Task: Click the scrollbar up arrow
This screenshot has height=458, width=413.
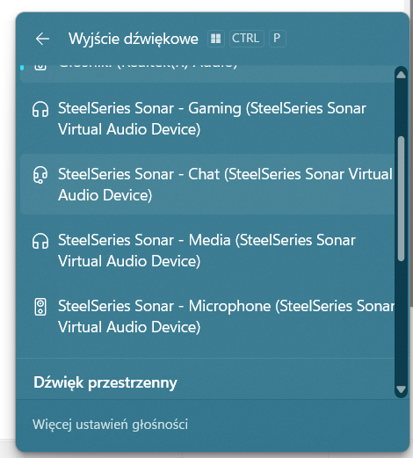Action: point(401,75)
